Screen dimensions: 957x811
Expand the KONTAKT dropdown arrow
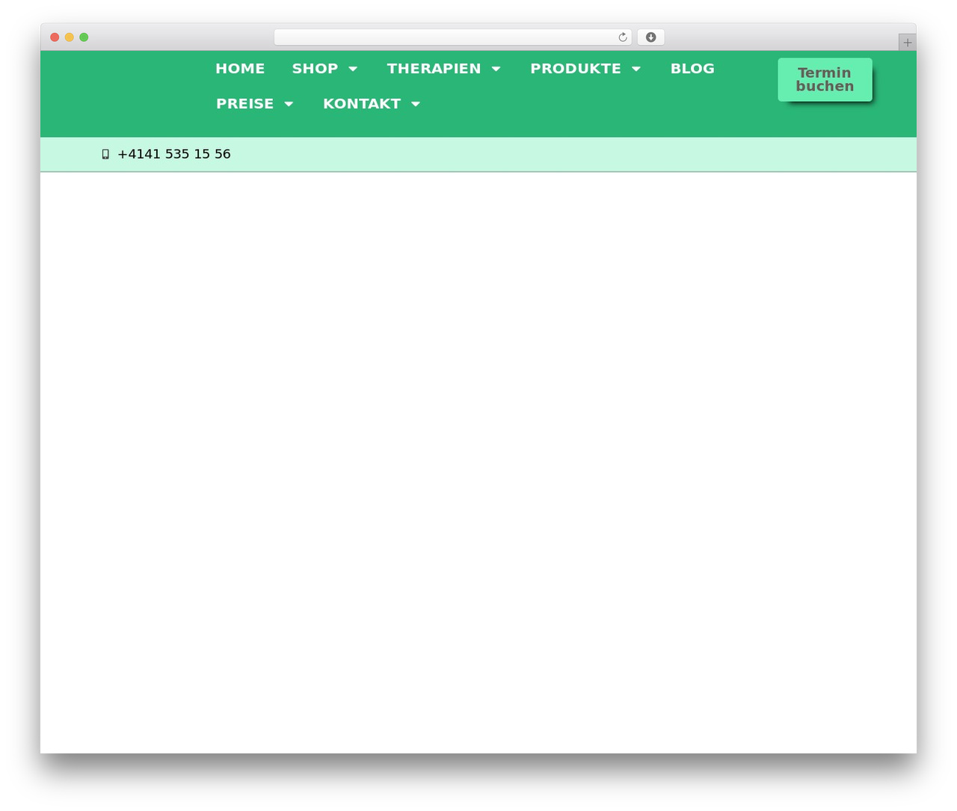tap(416, 104)
